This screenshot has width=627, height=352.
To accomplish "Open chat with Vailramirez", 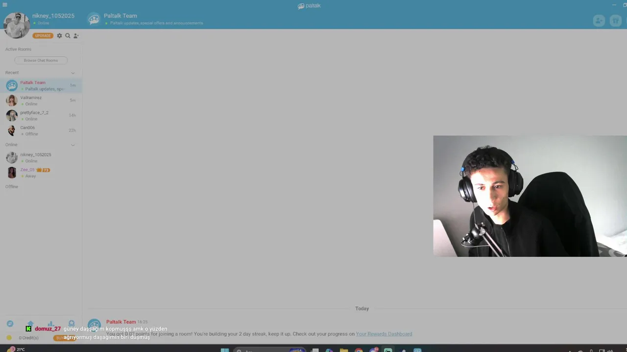I will click(x=41, y=101).
